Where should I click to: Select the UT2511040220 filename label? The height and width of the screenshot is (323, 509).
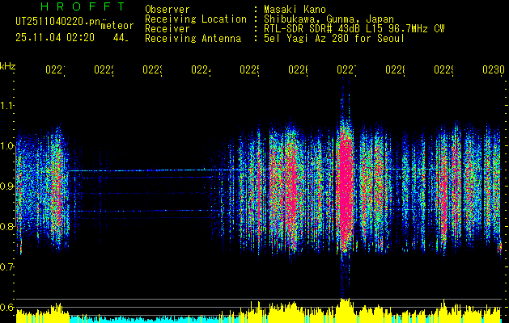57,23
